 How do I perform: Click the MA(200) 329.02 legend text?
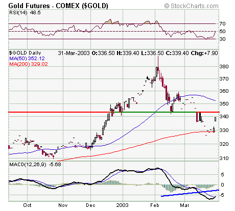point(29,64)
